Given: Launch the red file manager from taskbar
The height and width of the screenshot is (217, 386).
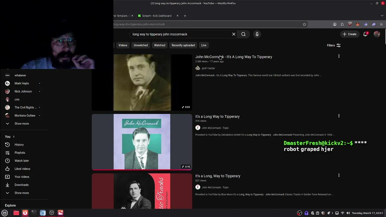Looking at the screenshot, I should click(16, 213).
